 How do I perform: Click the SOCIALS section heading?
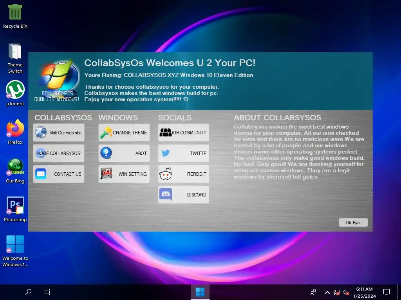tap(175, 118)
